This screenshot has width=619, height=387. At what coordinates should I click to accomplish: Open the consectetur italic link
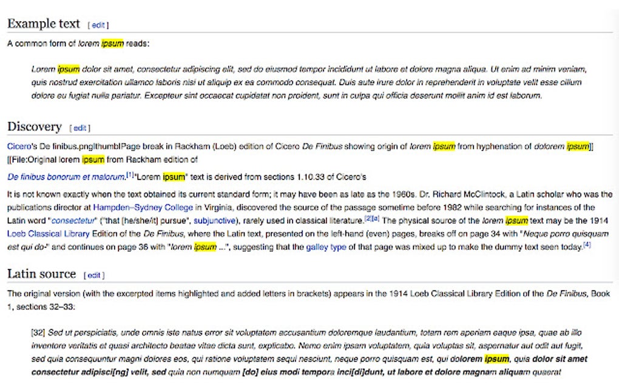click(x=73, y=221)
